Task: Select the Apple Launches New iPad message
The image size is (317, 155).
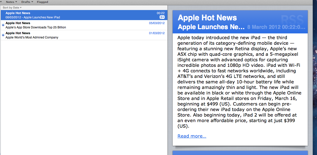Action: pos(84,15)
